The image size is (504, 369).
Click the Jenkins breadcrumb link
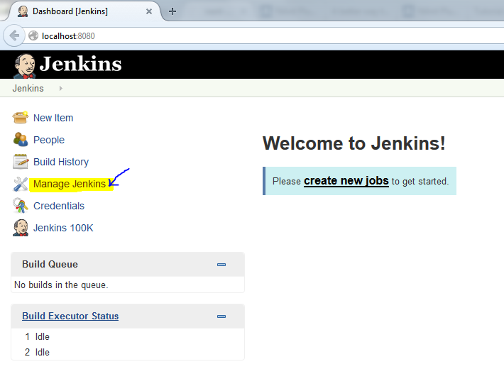point(28,89)
